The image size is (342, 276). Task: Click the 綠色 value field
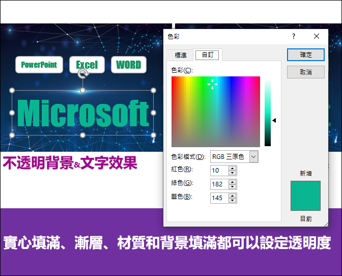pyautogui.click(x=219, y=184)
